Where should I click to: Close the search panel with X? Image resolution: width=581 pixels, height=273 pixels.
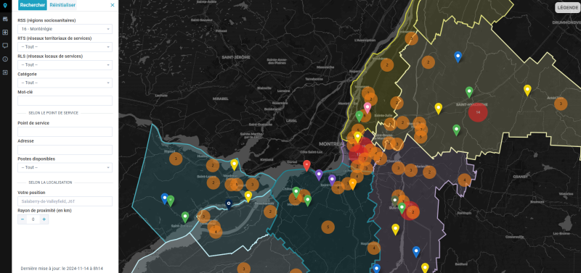(113, 5)
